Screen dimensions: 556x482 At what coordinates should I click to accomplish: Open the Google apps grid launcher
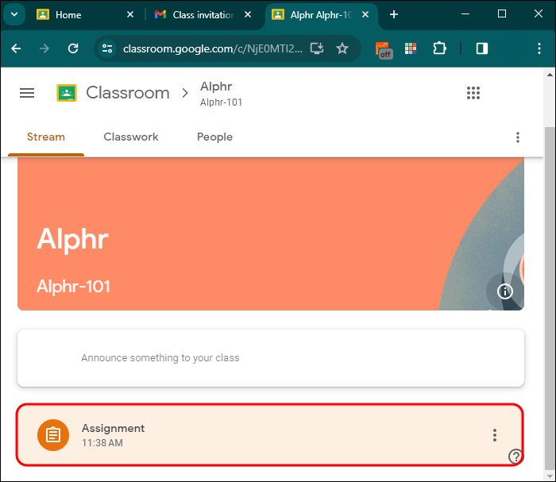pos(473,93)
